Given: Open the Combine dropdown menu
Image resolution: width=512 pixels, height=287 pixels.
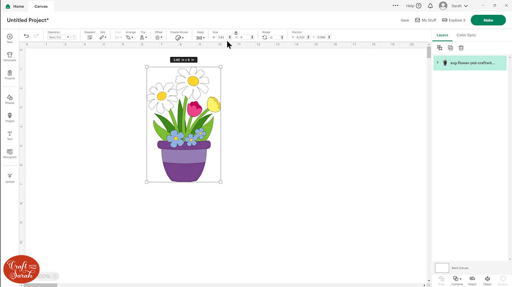Looking at the screenshot, I should [x=457, y=279].
